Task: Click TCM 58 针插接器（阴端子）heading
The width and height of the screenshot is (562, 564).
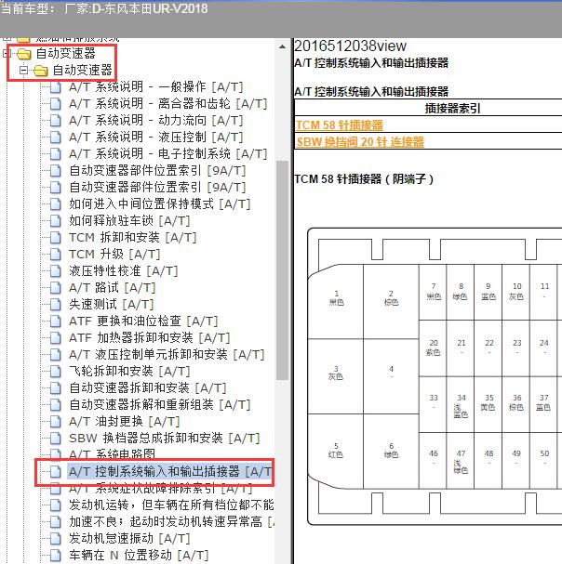Action: [x=364, y=178]
